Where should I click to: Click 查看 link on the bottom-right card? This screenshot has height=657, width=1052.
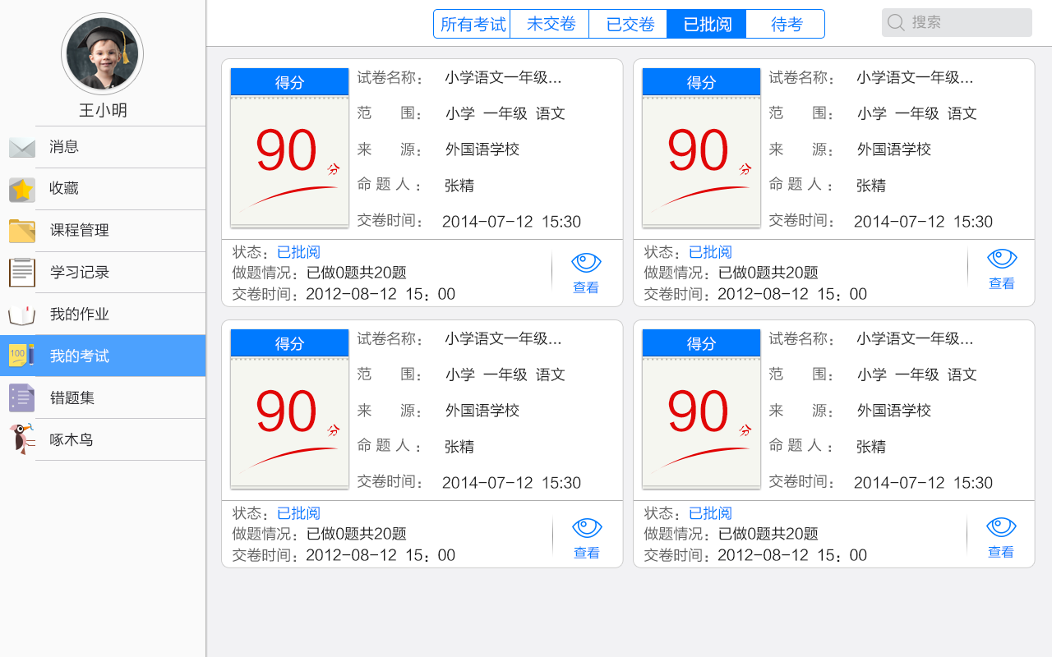pyautogui.click(x=1001, y=552)
